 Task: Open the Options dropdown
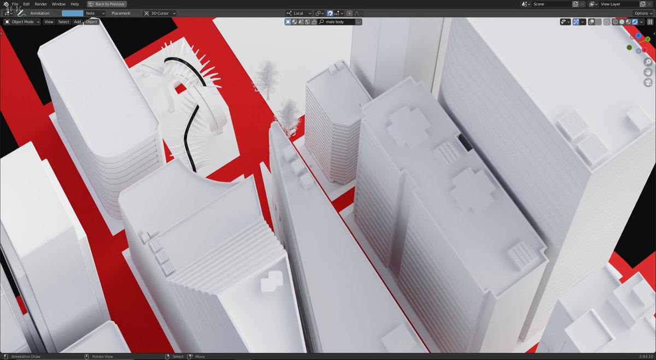tap(643, 13)
